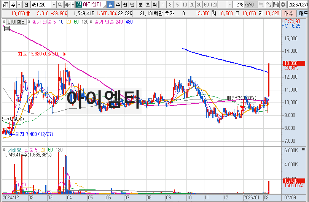The width and height of the screenshot is (309, 202).
Task: Click the panel layout icon at far left
Action: (5, 4)
